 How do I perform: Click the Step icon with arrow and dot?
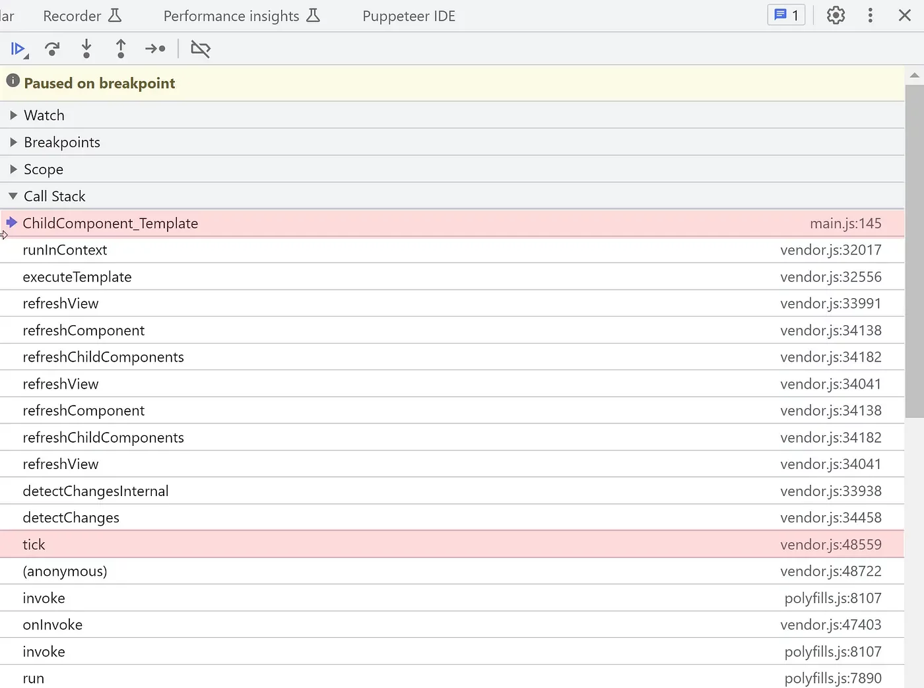(x=155, y=49)
